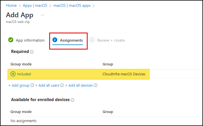The image size is (203, 126).
Task: Click Available for enrolled devices info icon
Action: (72, 100)
